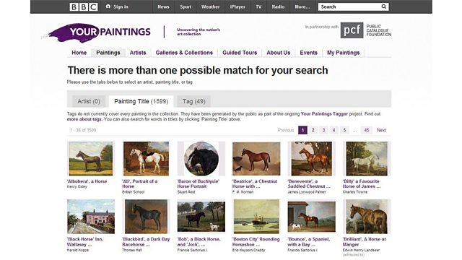Open the 'Bob', a Black Horse thumbnail
This screenshot has width=462, height=260.
click(x=201, y=217)
